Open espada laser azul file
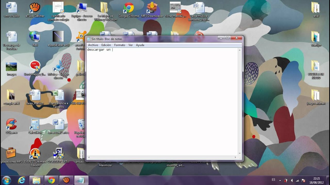This screenshot has height=185, width=330. (x=58, y=37)
